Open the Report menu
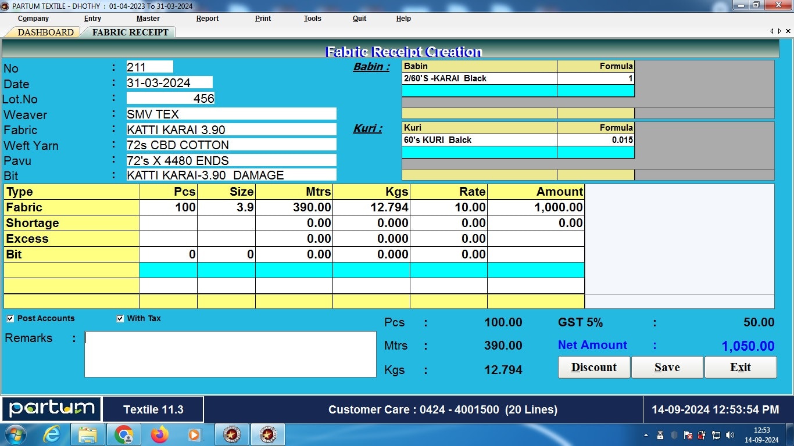The image size is (794, 446). tap(207, 19)
